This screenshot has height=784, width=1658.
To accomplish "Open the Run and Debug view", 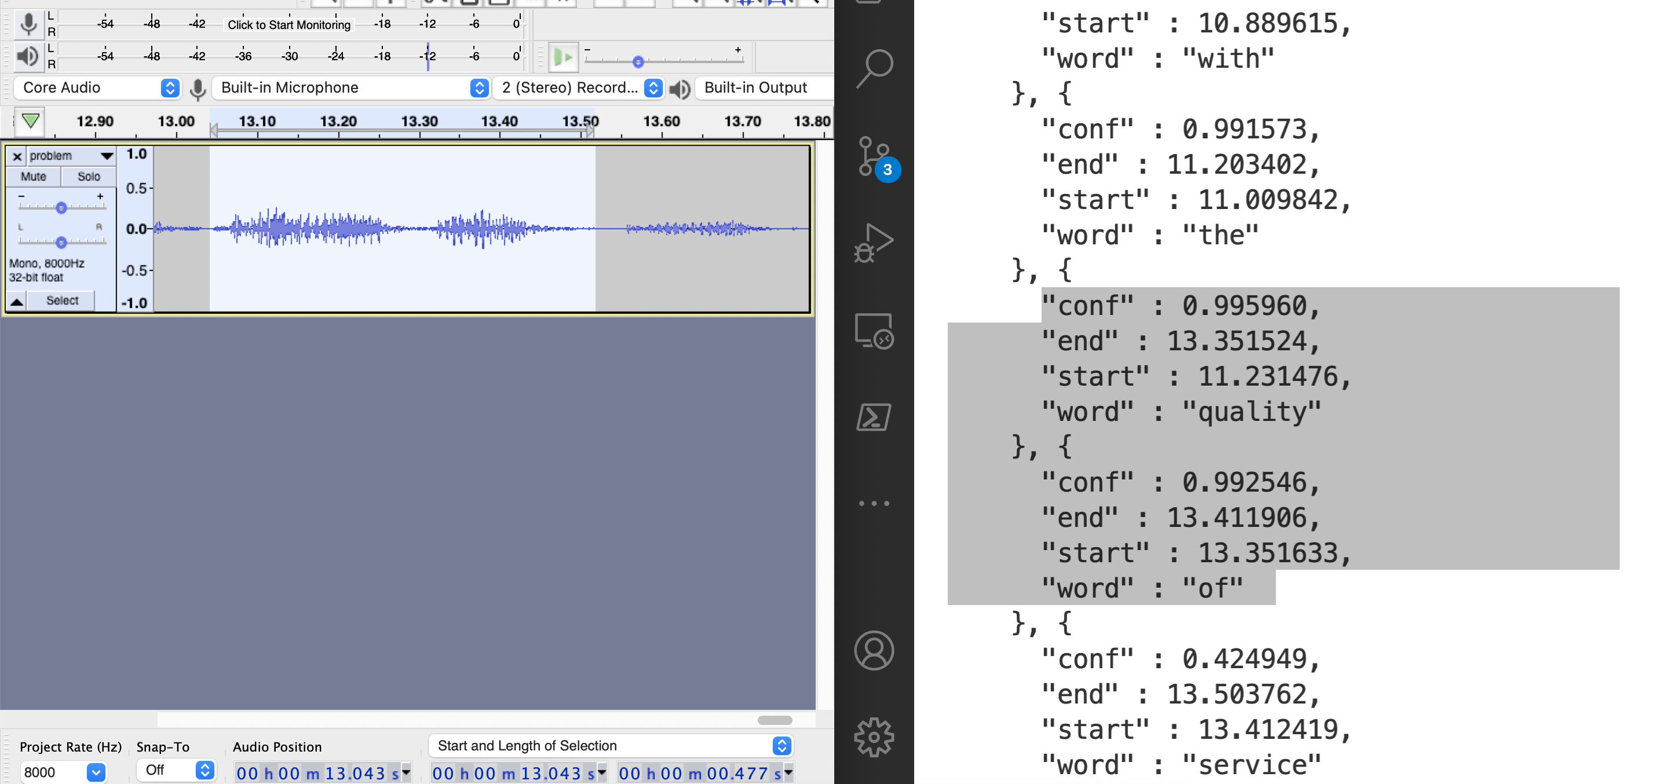I will [x=874, y=243].
